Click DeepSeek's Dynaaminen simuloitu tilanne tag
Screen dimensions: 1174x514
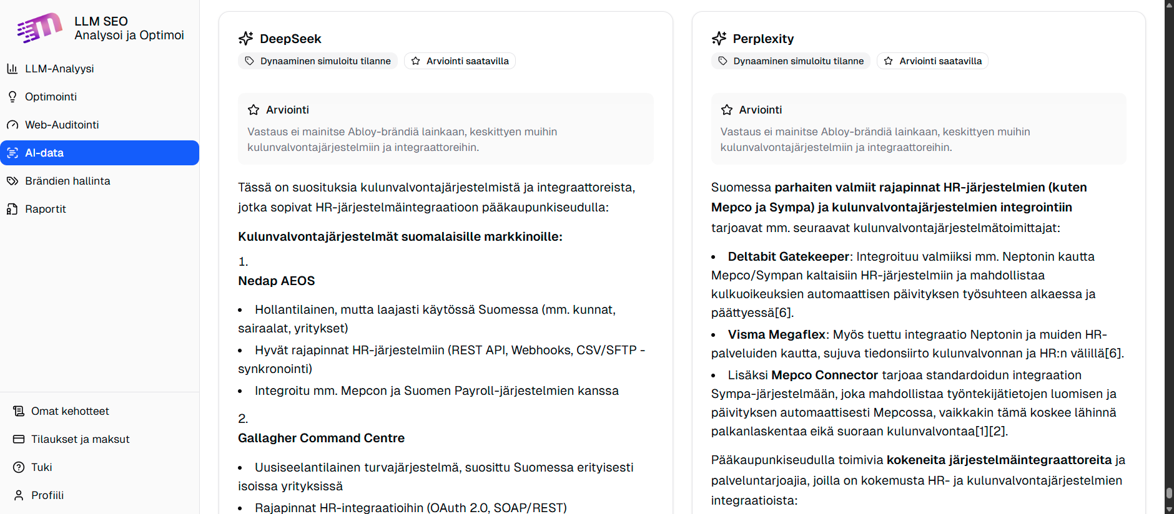tap(318, 61)
